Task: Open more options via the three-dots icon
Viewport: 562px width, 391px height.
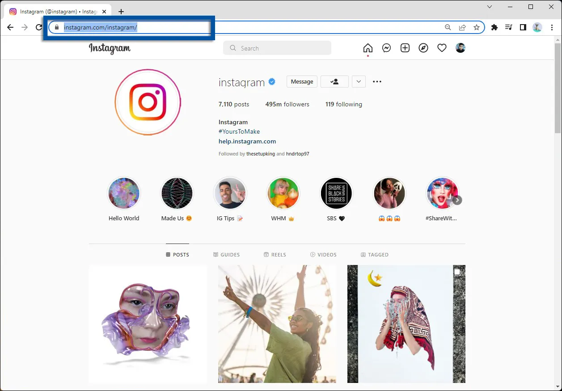Action: (x=377, y=81)
